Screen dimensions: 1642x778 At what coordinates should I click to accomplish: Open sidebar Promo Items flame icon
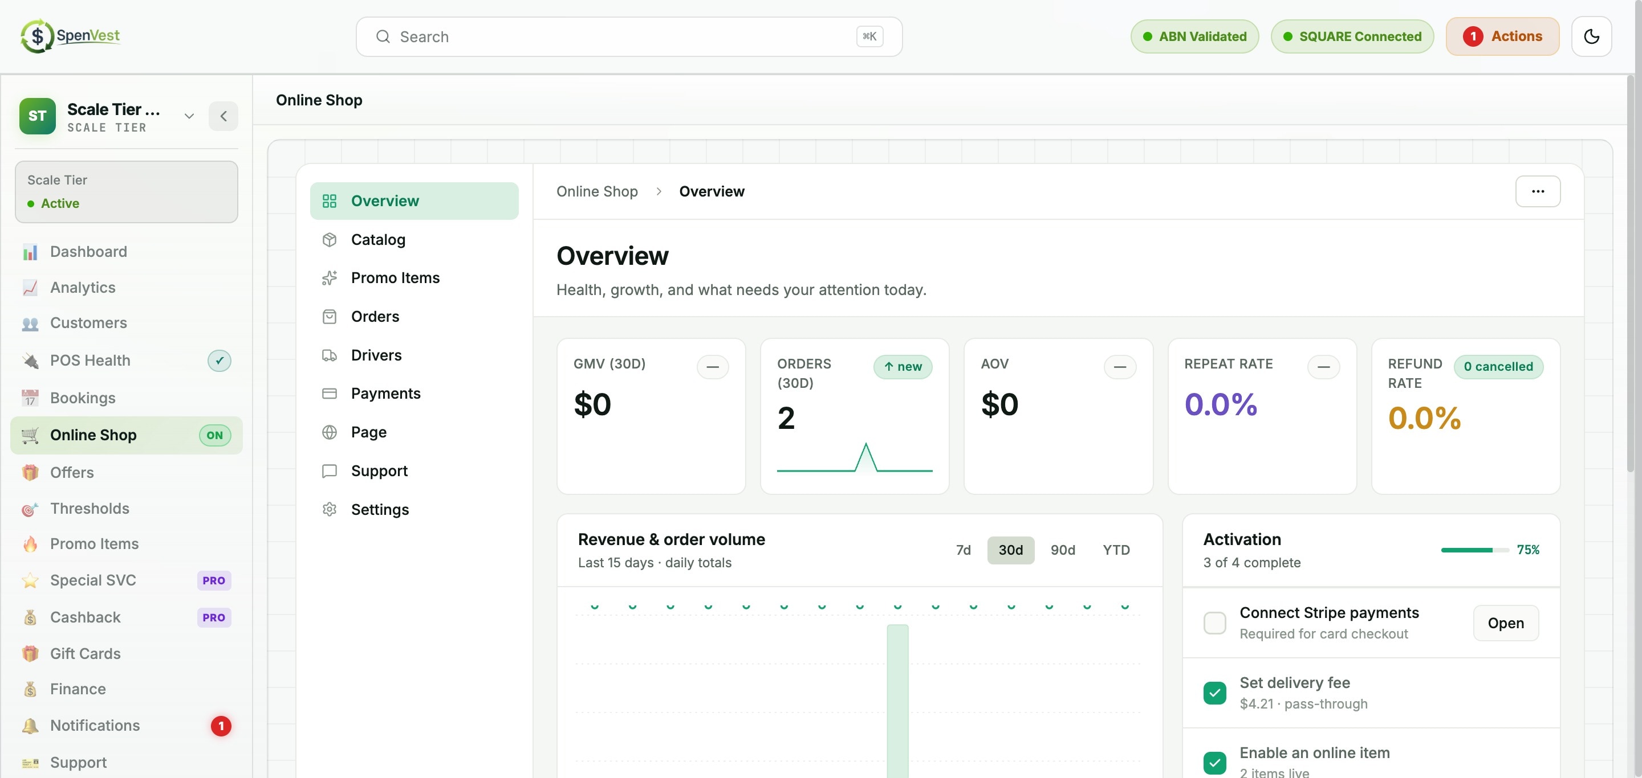(30, 544)
